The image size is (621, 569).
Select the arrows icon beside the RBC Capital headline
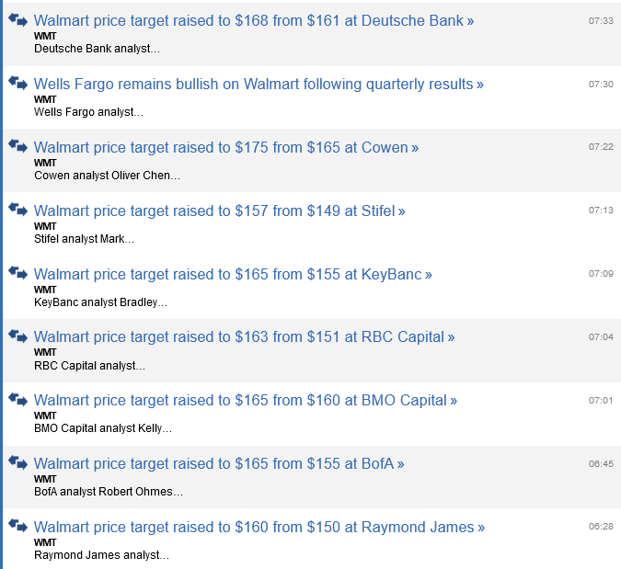coord(18,336)
